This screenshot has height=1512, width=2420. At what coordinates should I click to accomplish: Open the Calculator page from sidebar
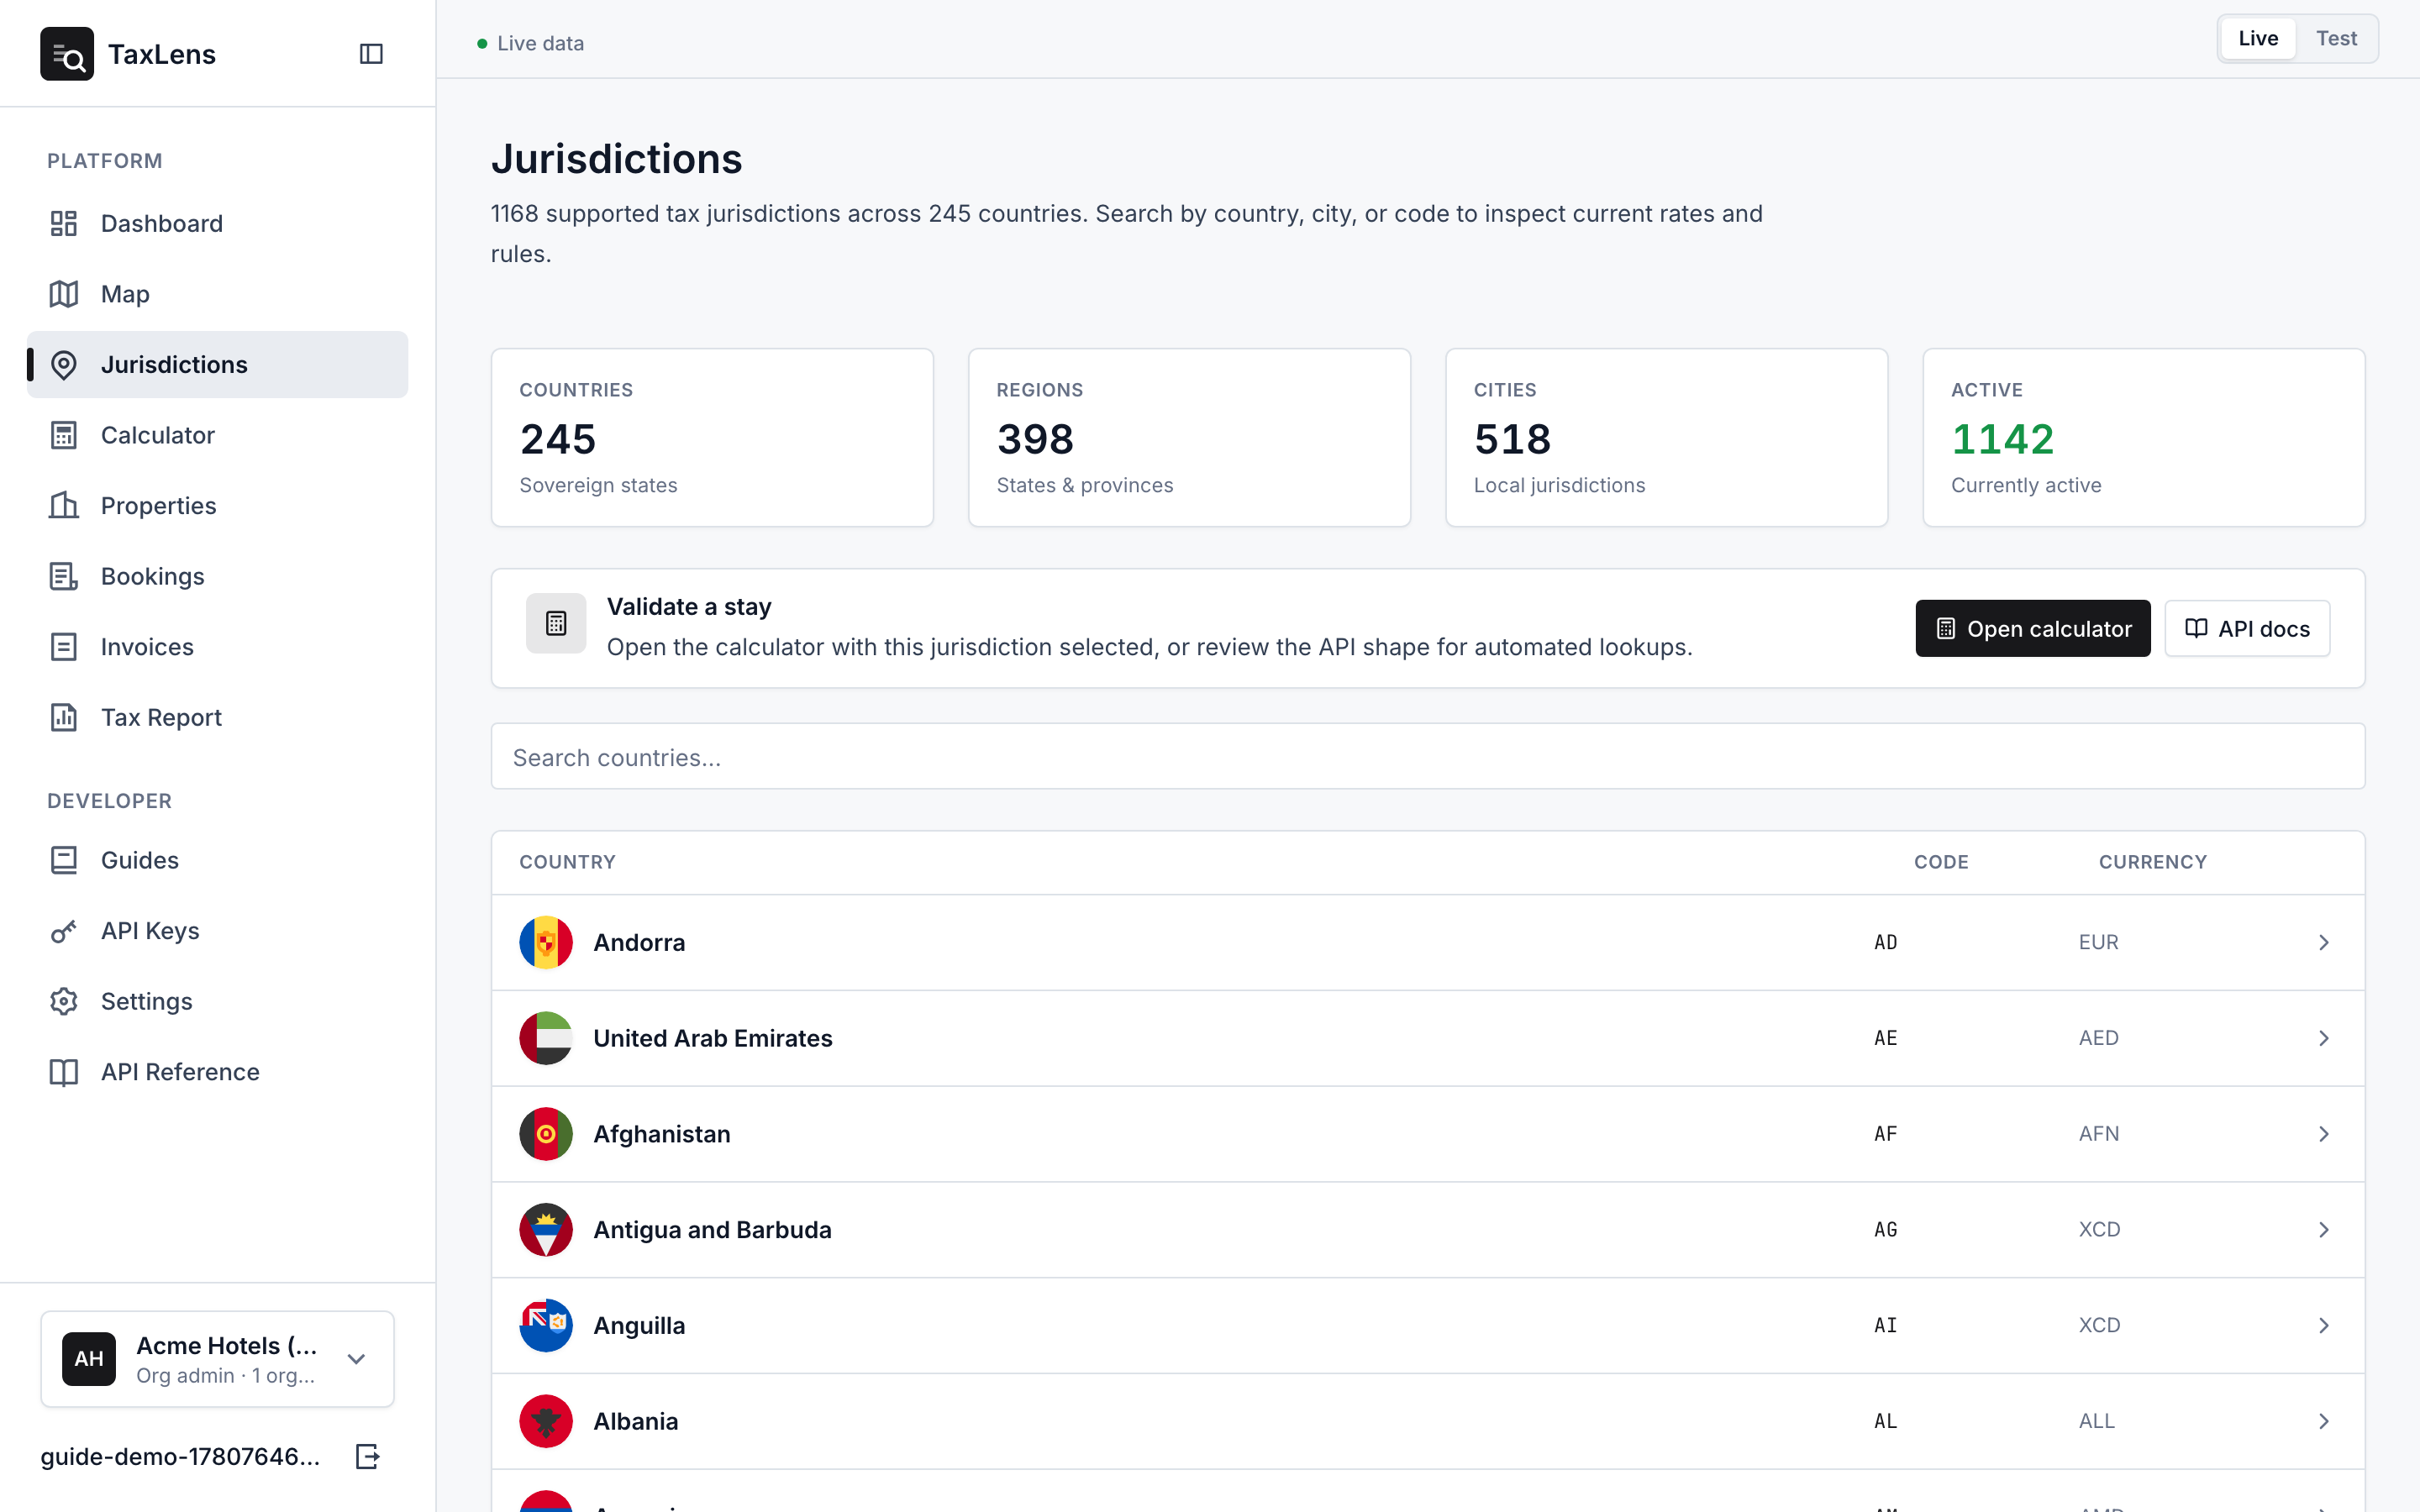pyautogui.click(x=217, y=435)
